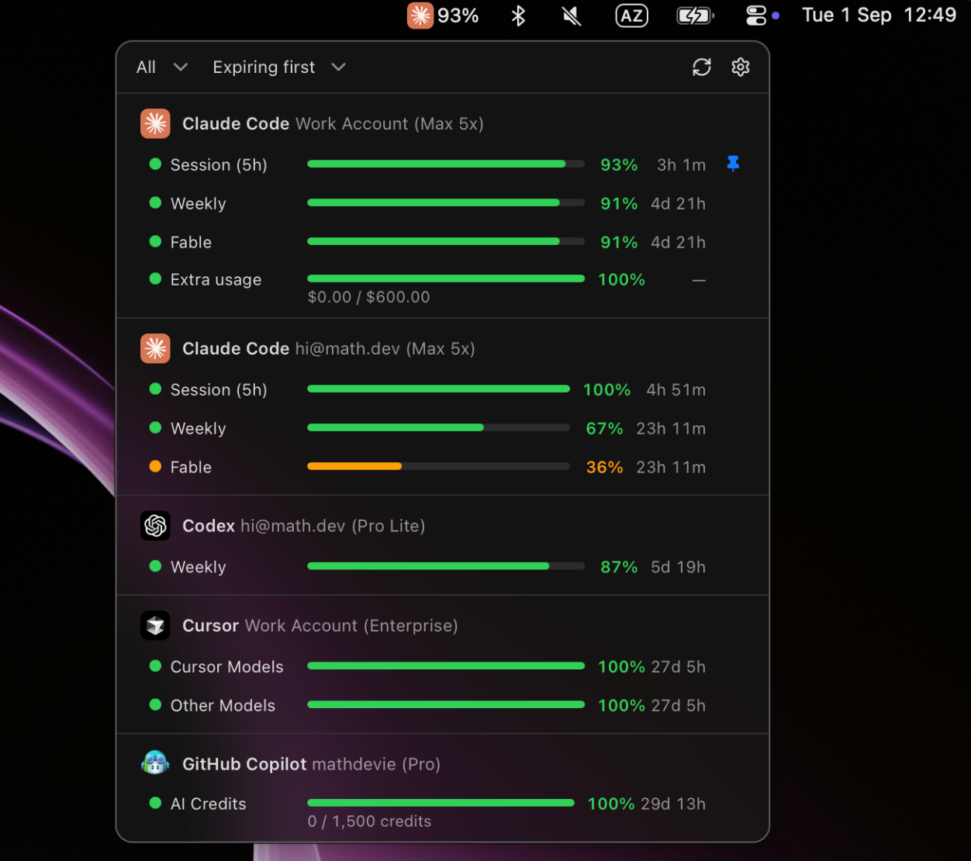Click the Codex Weekly progress bar
The image size is (971, 861).
446,566
